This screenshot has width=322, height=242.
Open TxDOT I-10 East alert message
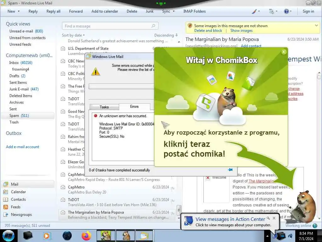(x=117, y=202)
